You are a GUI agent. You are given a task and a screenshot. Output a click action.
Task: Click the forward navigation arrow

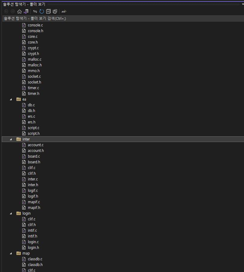tap(13, 11)
